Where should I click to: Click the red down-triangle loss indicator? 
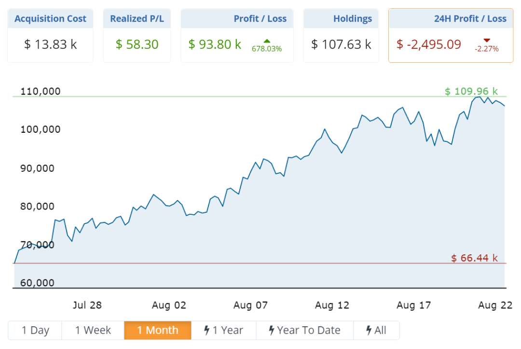[486, 41]
